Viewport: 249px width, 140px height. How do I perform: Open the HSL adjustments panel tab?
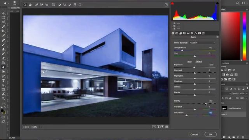click(184, 33)
